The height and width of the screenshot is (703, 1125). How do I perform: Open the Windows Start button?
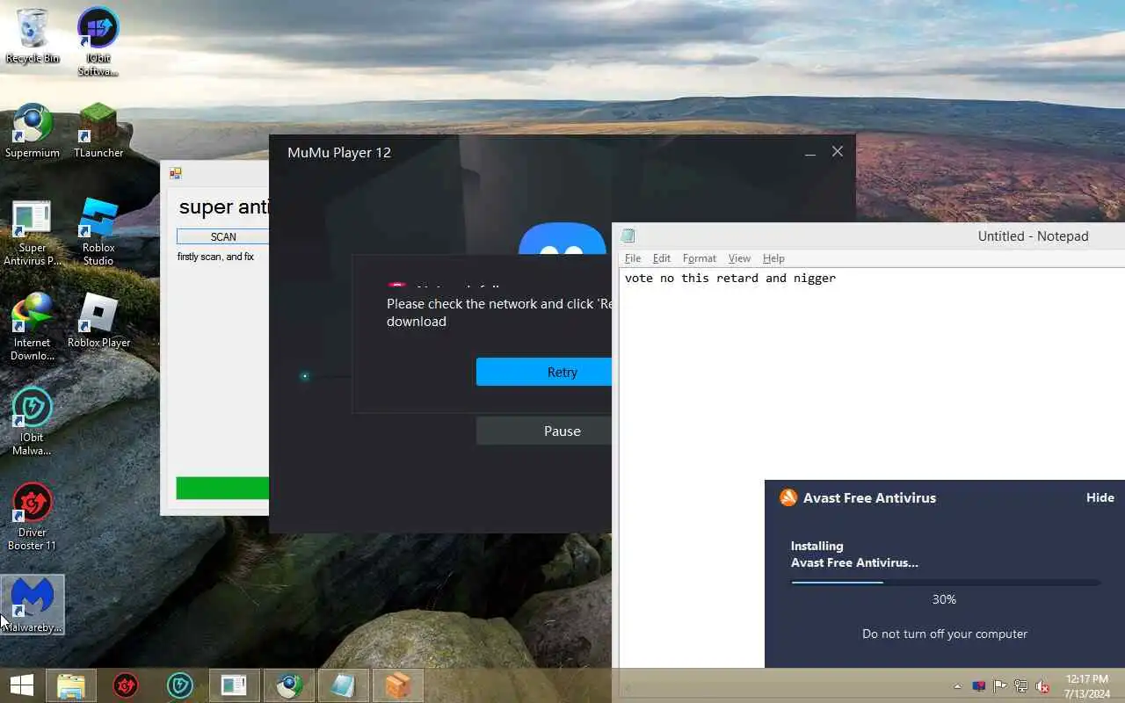pos(22,685)
